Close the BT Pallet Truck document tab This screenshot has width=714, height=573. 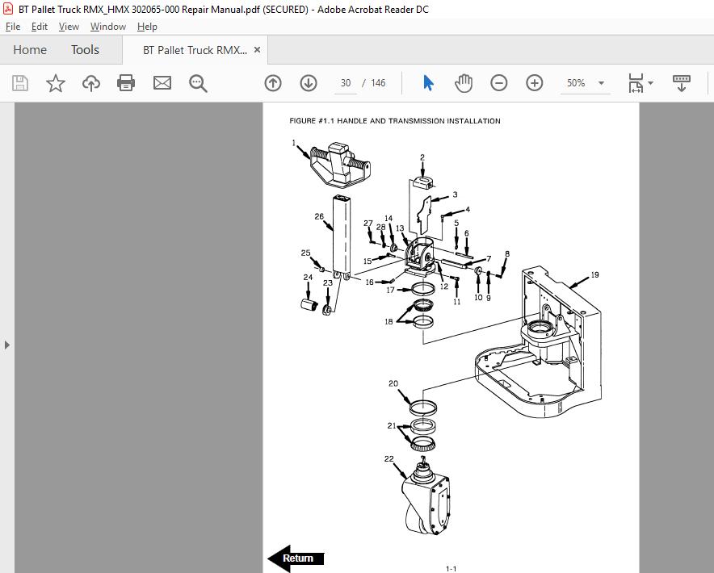click(x=258, y=49)
